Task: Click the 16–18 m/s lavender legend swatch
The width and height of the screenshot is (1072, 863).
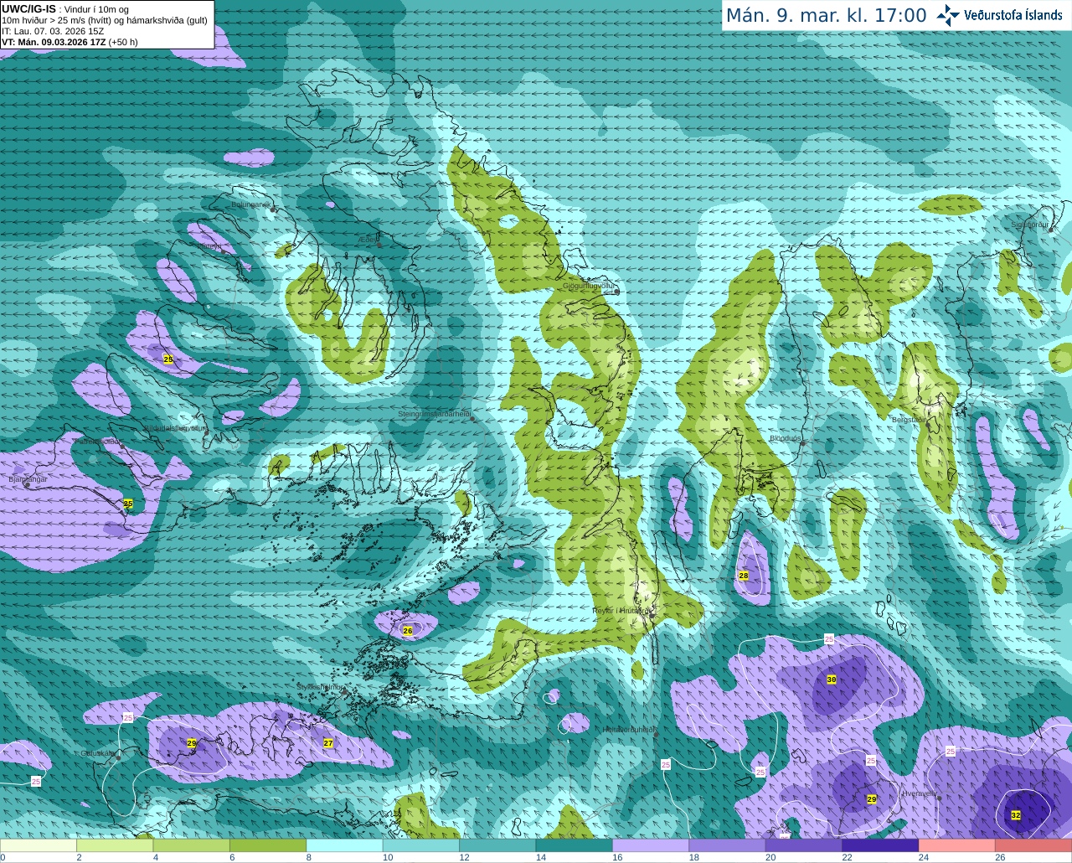Action: pyautogui.click(x=651, y=845)
